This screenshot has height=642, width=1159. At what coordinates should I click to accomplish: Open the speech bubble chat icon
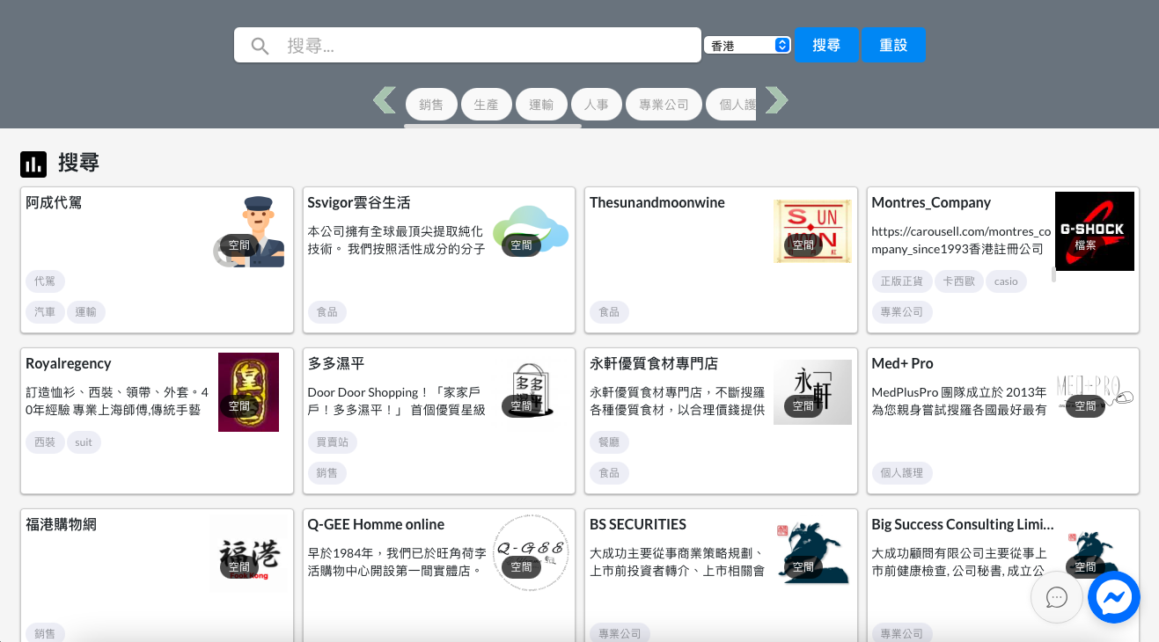[1056, 598]
